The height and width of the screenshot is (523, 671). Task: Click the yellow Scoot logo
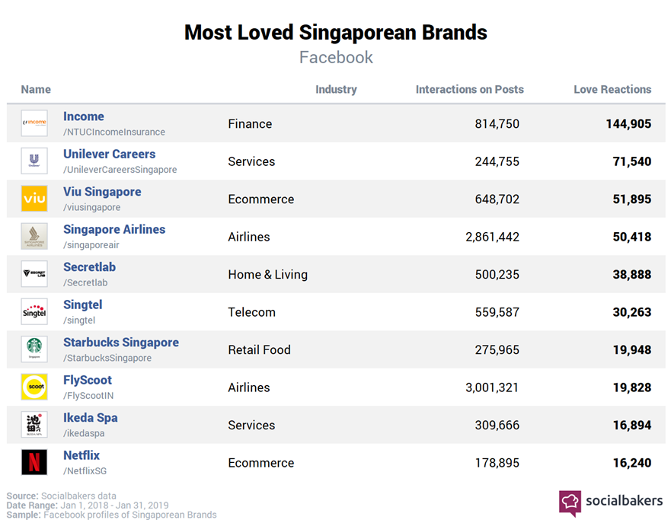34,387
